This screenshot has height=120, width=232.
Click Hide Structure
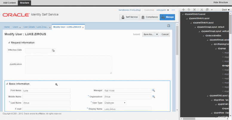point(220,2)
